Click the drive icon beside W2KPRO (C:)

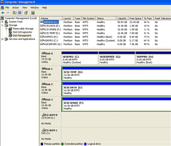click(x=42, y=40)
